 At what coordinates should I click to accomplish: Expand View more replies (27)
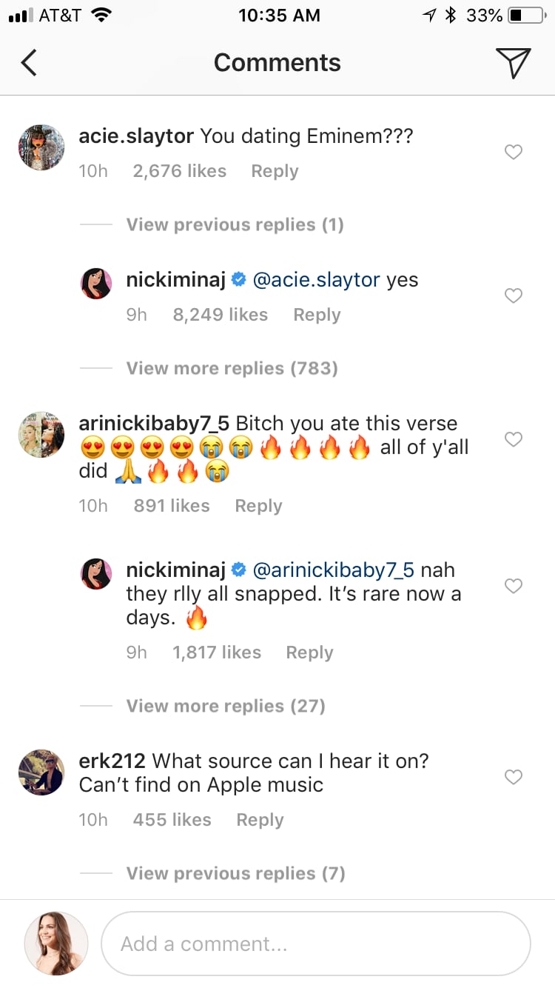(226, 706)
